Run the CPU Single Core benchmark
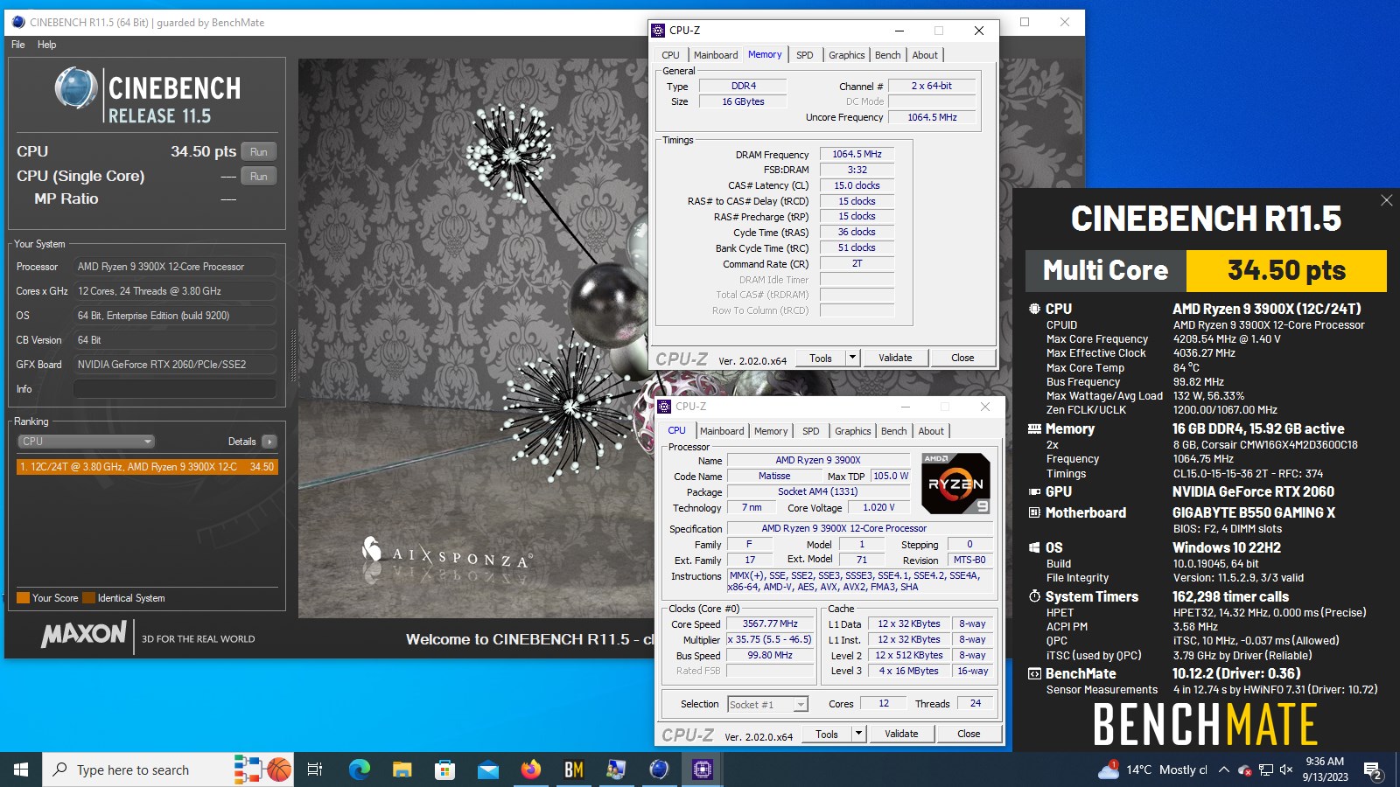Viewport: 1400px width, 787px height. click(259, 176)
